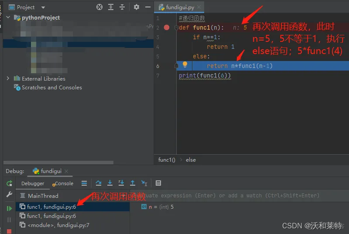Click the 'return 1' code line
This screenshot has height=234, width=349.
220,47
